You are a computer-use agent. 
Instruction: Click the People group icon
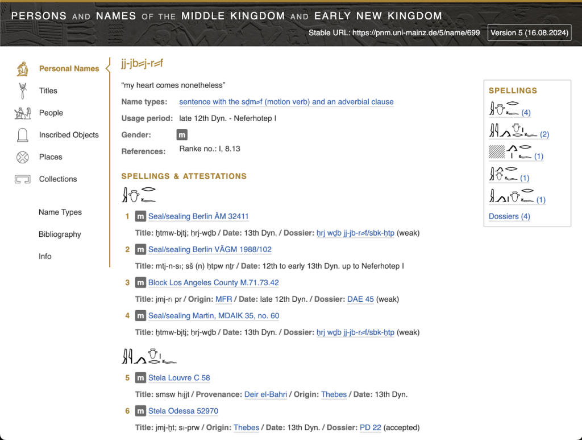pos(22,113)
